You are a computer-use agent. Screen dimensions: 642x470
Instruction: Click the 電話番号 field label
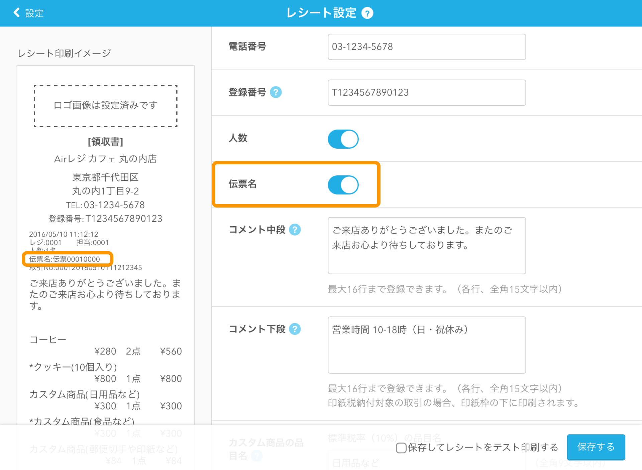[247, 47]
